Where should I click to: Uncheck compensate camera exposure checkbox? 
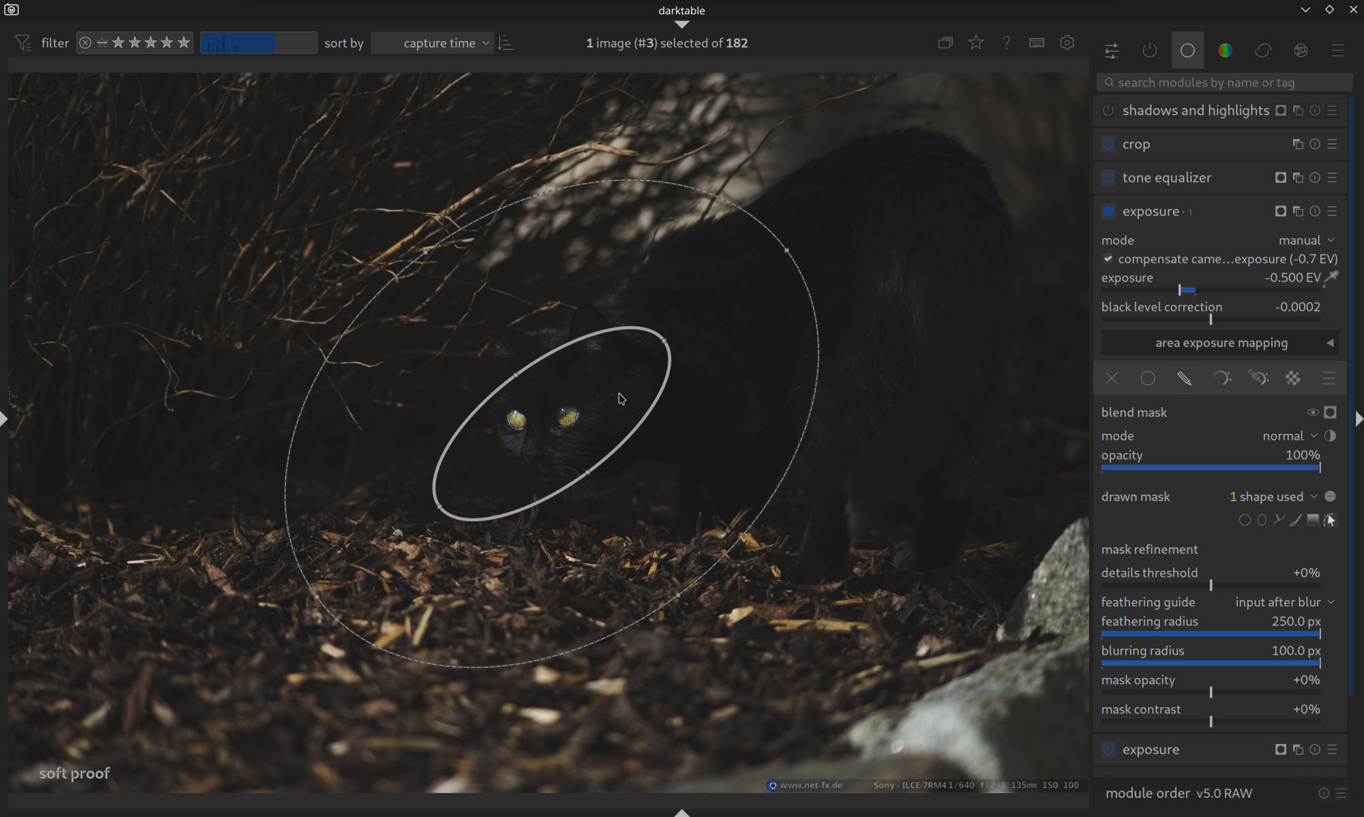[1108, 259]
